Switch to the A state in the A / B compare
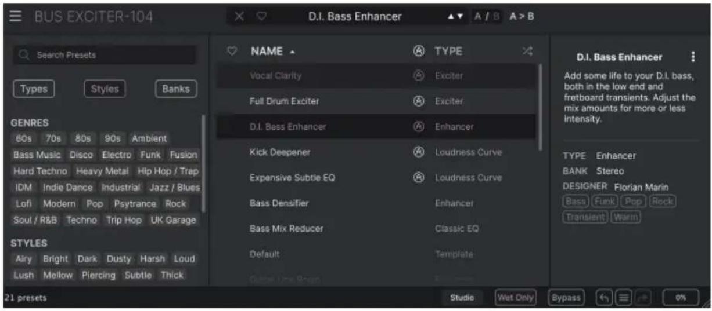The height and width of the screenshot is (311, 712). pyautogui.click(x=479, y=17)
